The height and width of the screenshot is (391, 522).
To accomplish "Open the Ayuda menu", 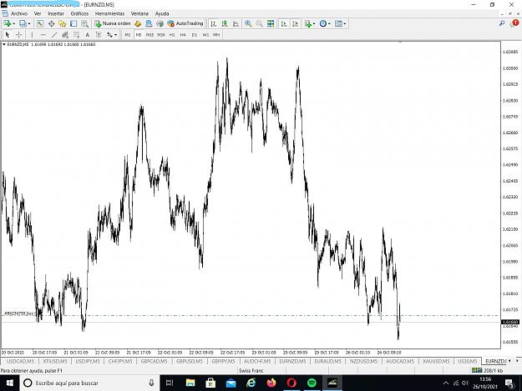I will click(162, 13).
